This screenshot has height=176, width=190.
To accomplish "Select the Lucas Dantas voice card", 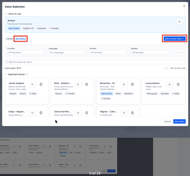I will [x=164, y=91].
